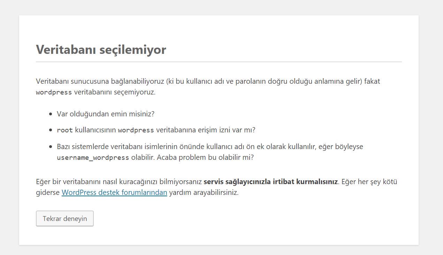Click bullet point before "Bazı sistemlerde"
Screen dimensions: 443x255
coord(50,147)
